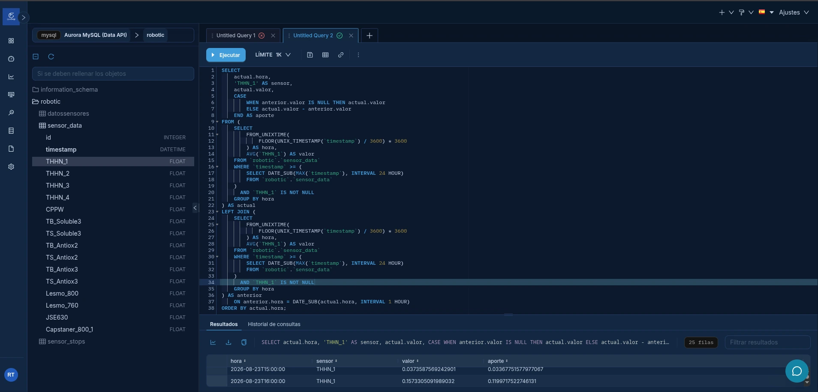This screenshot has height=392, width=818.
Task: Add a new query tab
Action: (370, 36)
